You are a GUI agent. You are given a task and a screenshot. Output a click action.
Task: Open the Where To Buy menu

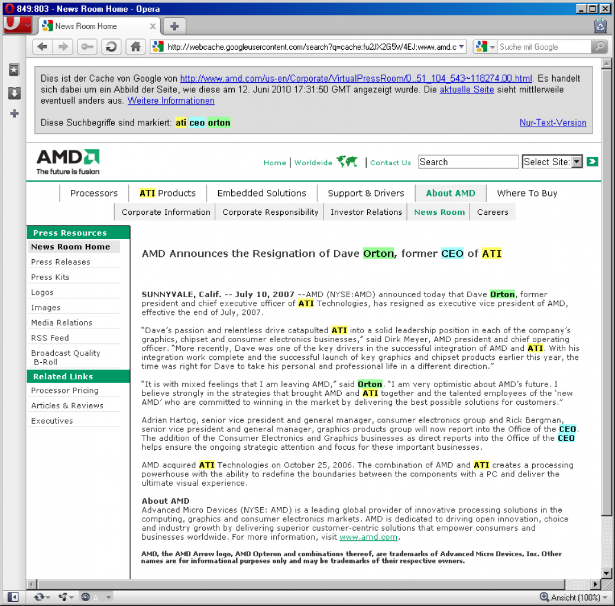click(527, 193)
